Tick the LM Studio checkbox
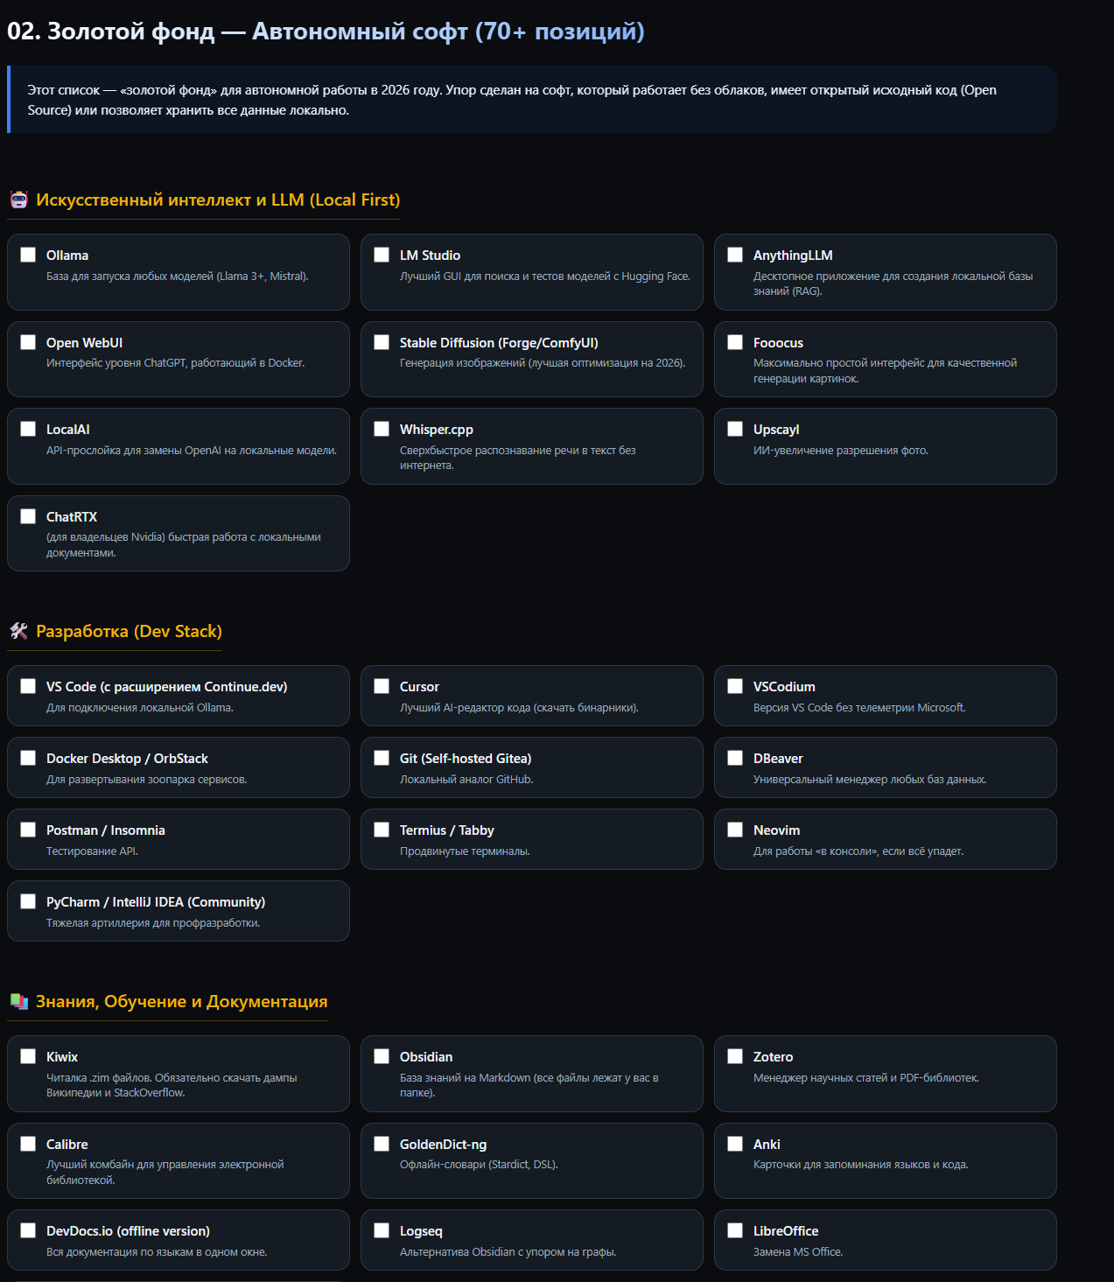 [x=382, y=255]
